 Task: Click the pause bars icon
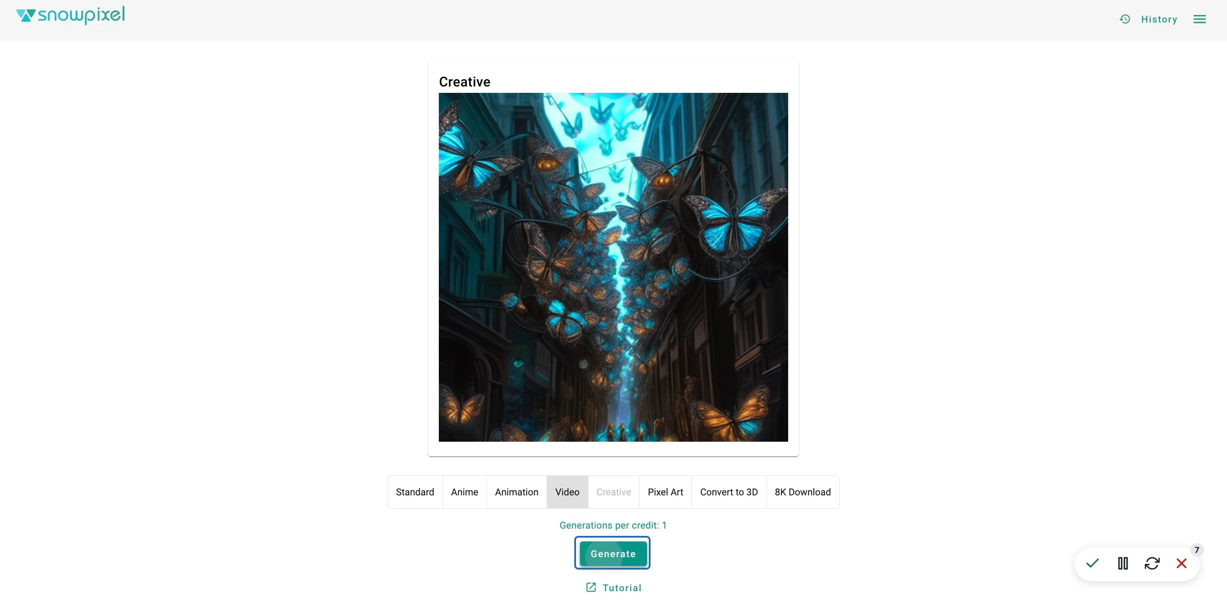(x=1123, y=563)
